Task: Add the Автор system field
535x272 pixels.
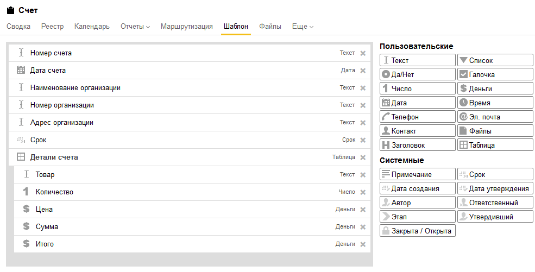Action: point(417,203)
